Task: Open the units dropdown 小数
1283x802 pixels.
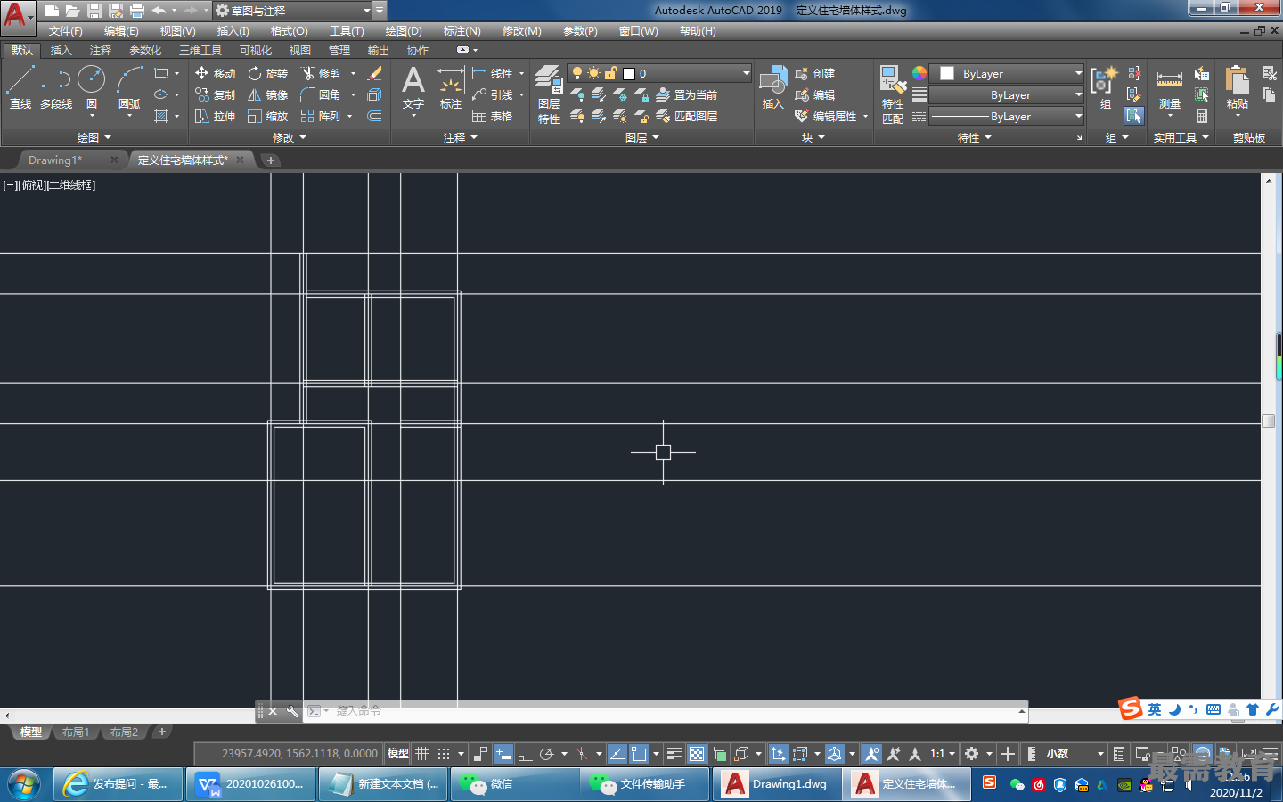Action: (1075, 754)
